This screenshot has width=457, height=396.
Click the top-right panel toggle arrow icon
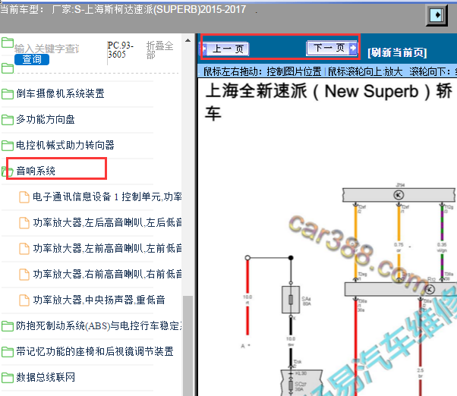coord(437,14)
